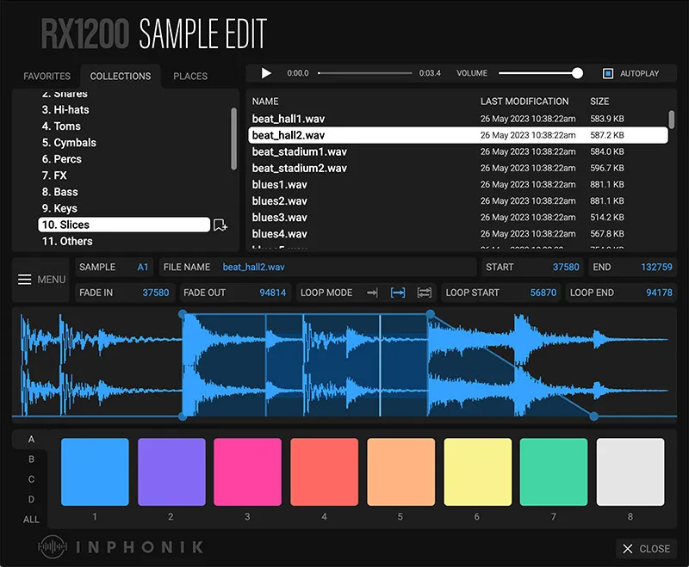689x567 pixels.
Task: Select the 9. Keys collection
Action: [59, 208]
